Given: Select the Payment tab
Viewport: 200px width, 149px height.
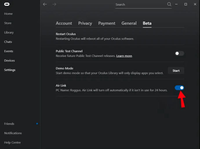Looking at the screenshot, I should click(107, 23).
